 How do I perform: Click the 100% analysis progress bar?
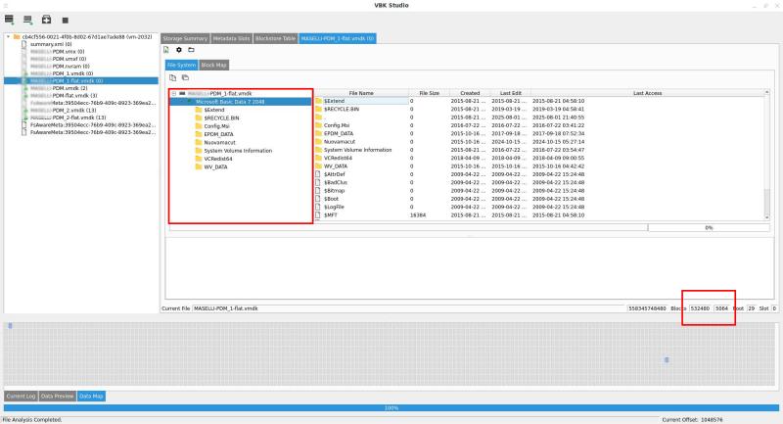click(x=391, y=408)
